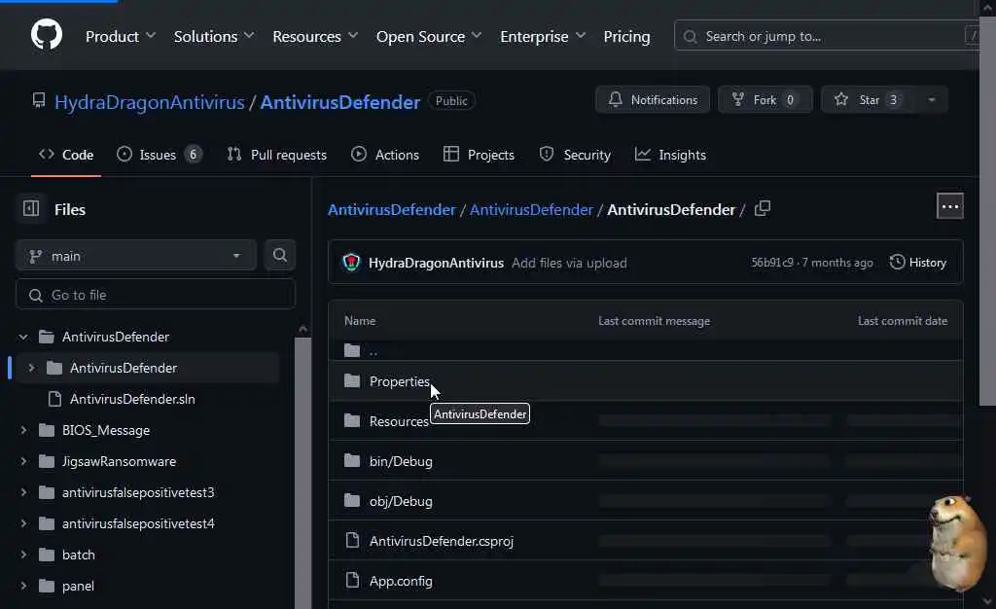The height and width of the screenshot is (609, 996).
Task: Open the 'Add files via upload' commit message
Action: point(569,263)
